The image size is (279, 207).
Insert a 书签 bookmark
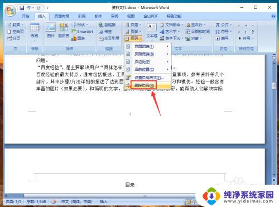pos(105,32)
